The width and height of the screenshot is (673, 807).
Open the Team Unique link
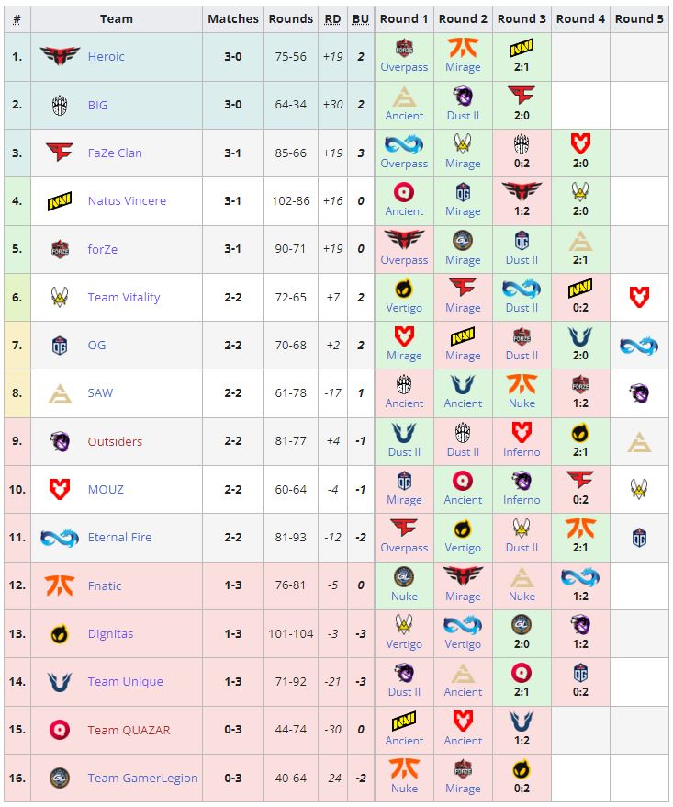point(125,681)
